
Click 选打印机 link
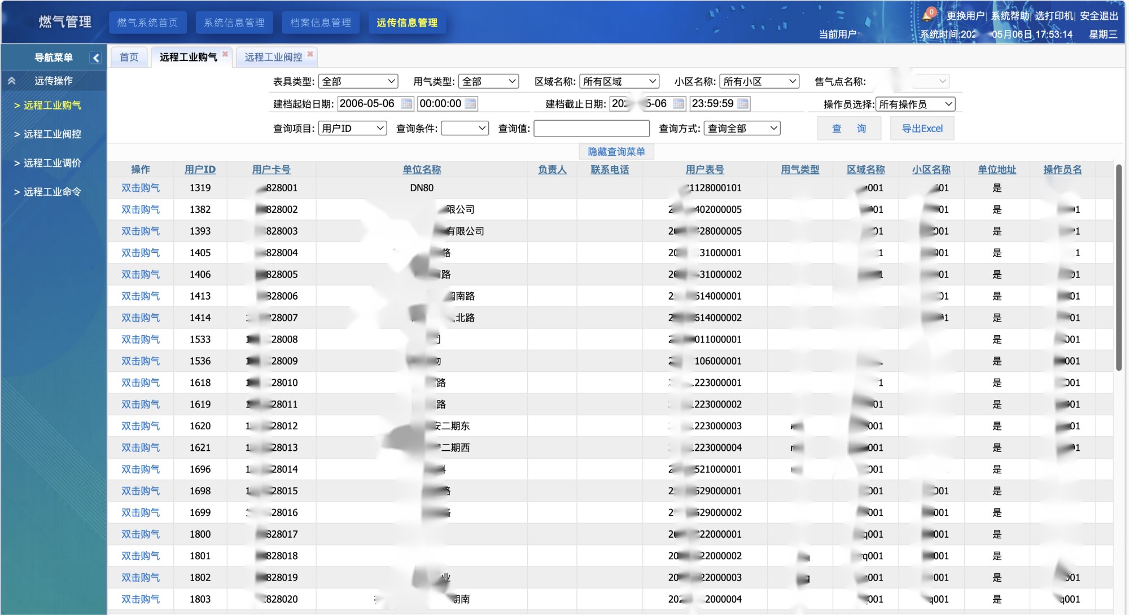coord(1054,16)
